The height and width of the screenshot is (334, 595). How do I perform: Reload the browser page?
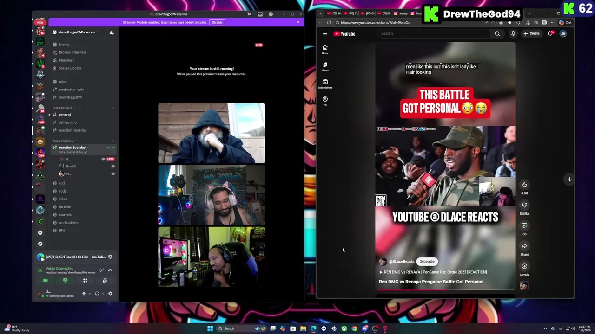[x=329, y=22]
